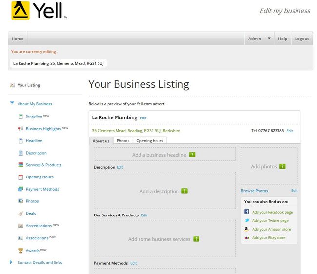Click the Amazon icon
Viewport: 317px width, 274px height.
pyautogui.click(x=246, y=229)
